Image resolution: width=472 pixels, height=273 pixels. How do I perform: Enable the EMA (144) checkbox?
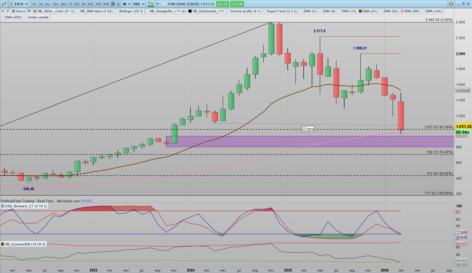pyautogui.click(x=423, y=11)
